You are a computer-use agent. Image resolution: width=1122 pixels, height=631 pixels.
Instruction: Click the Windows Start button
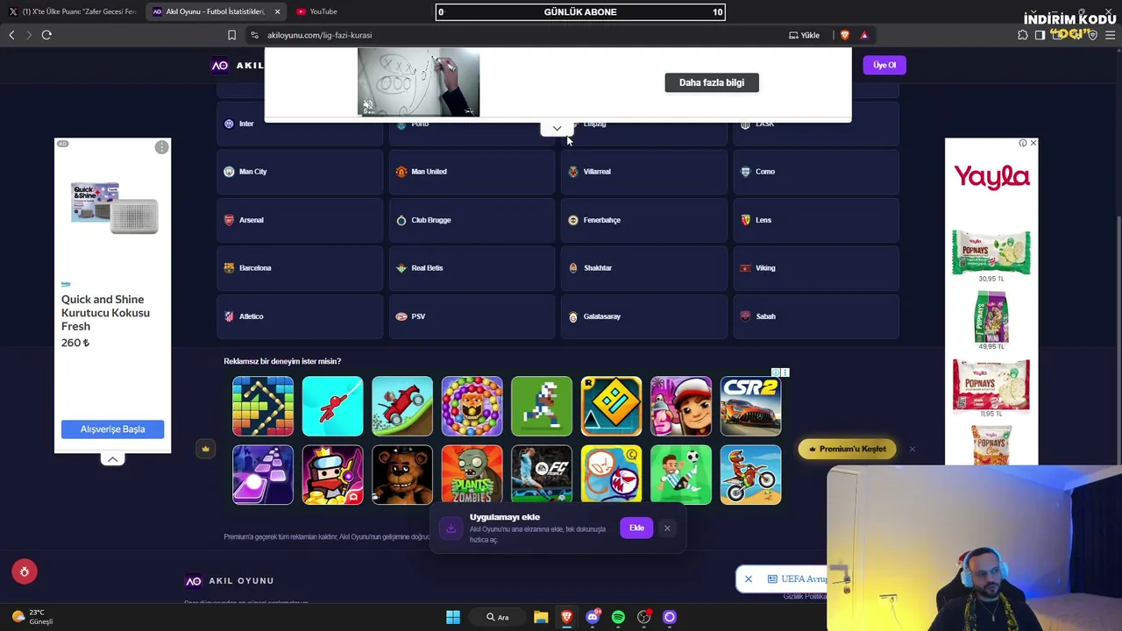coord(453,617)
